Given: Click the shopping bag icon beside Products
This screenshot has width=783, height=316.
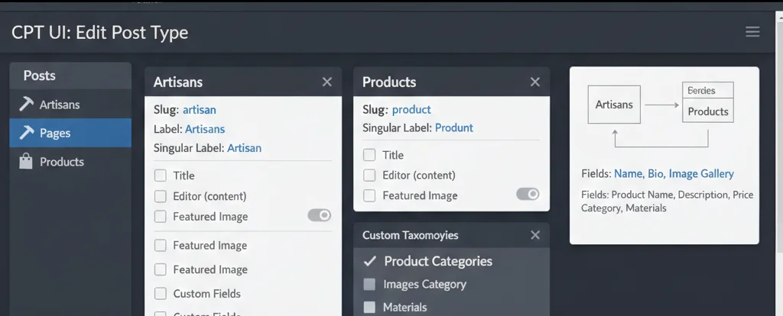Looking at the screenshot, I should tap(26, 161).
